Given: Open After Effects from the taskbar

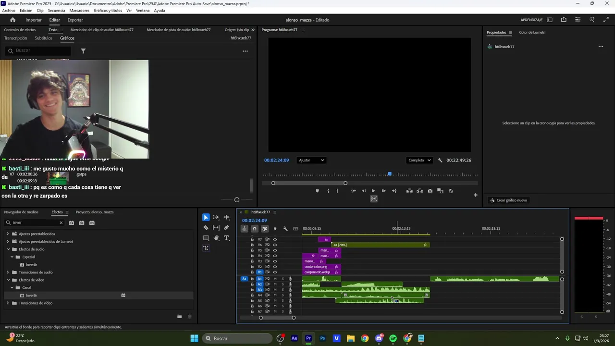Looking at the screenshot, I should pyautogui.click(x=295, y=338).
